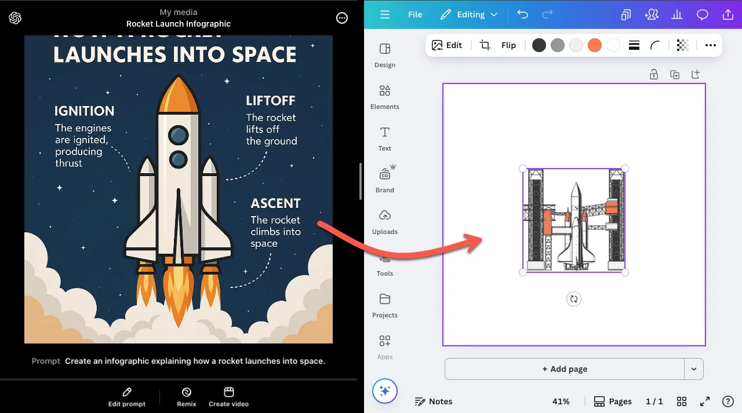Open the Elements tab in sidebar
This screenshot has height=413, width=742.
[x=385, y=97]
